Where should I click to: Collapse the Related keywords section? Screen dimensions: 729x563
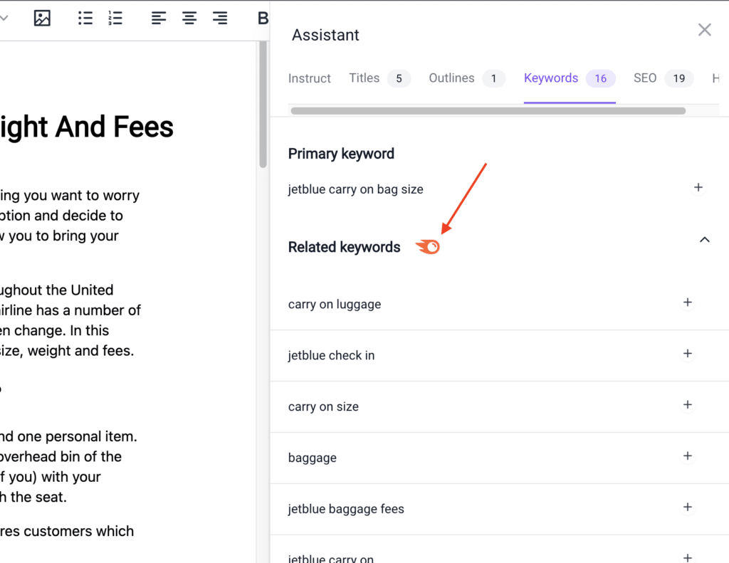click(x=704, y=240)
